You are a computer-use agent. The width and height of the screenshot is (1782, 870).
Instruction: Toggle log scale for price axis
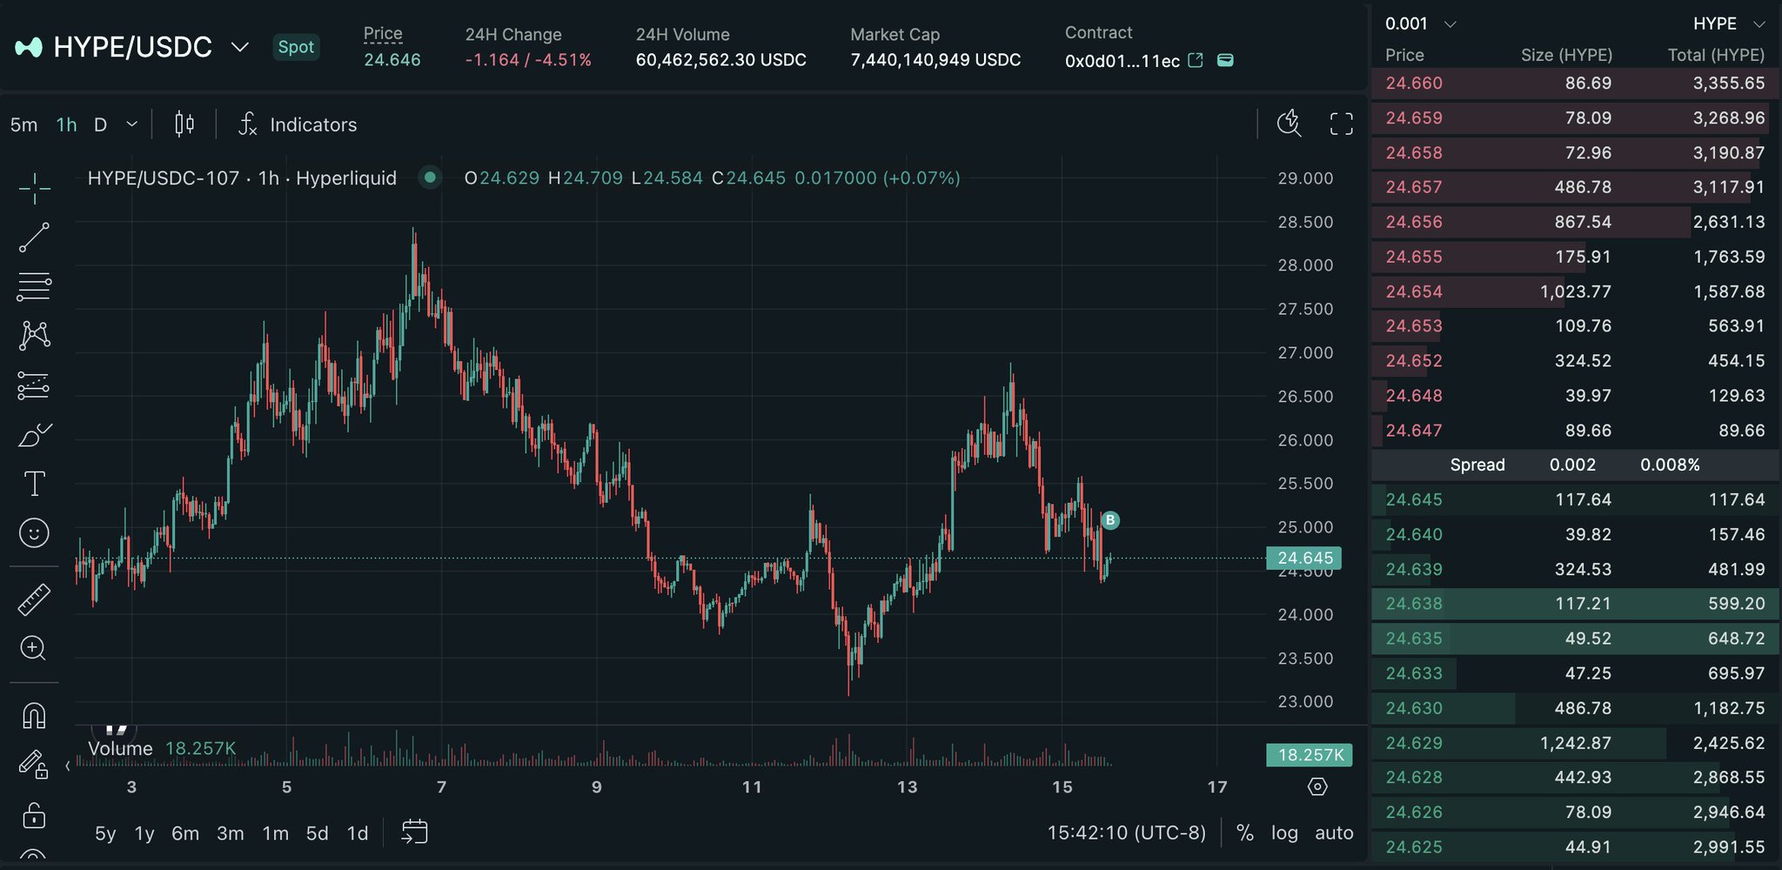click(x=1284, y=833)
